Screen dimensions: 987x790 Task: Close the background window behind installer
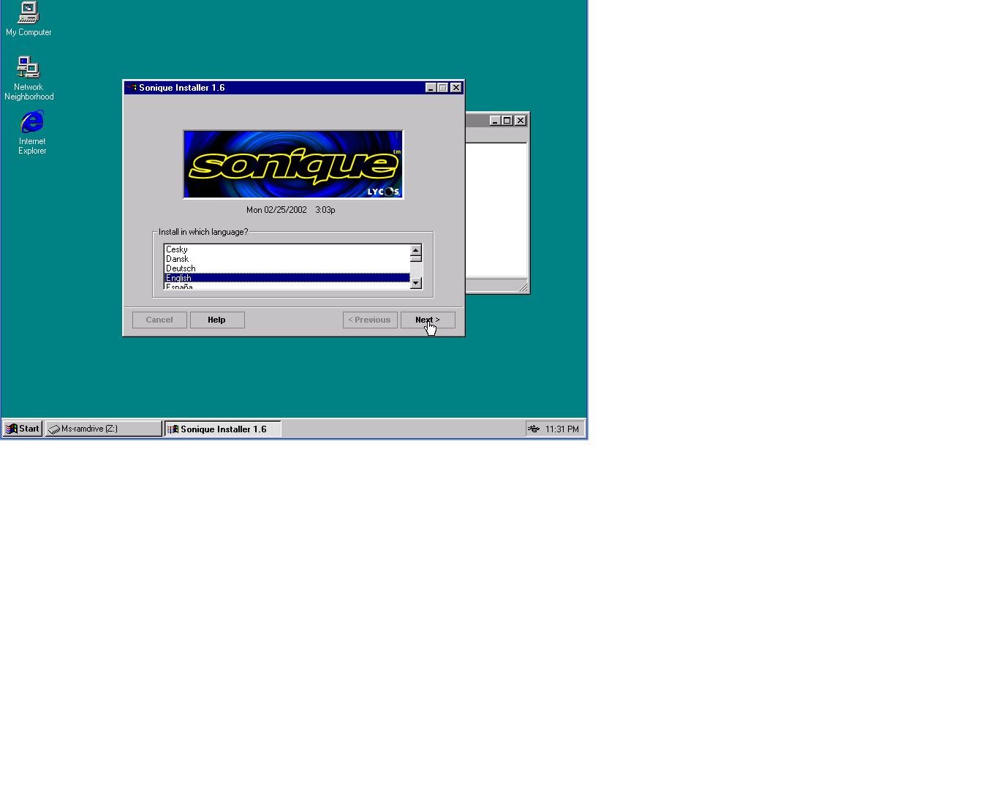pyautogui.click(x=521, y=121)
